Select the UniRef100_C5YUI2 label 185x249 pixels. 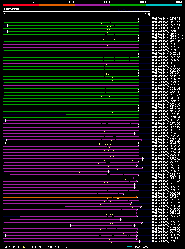(166, 85)
